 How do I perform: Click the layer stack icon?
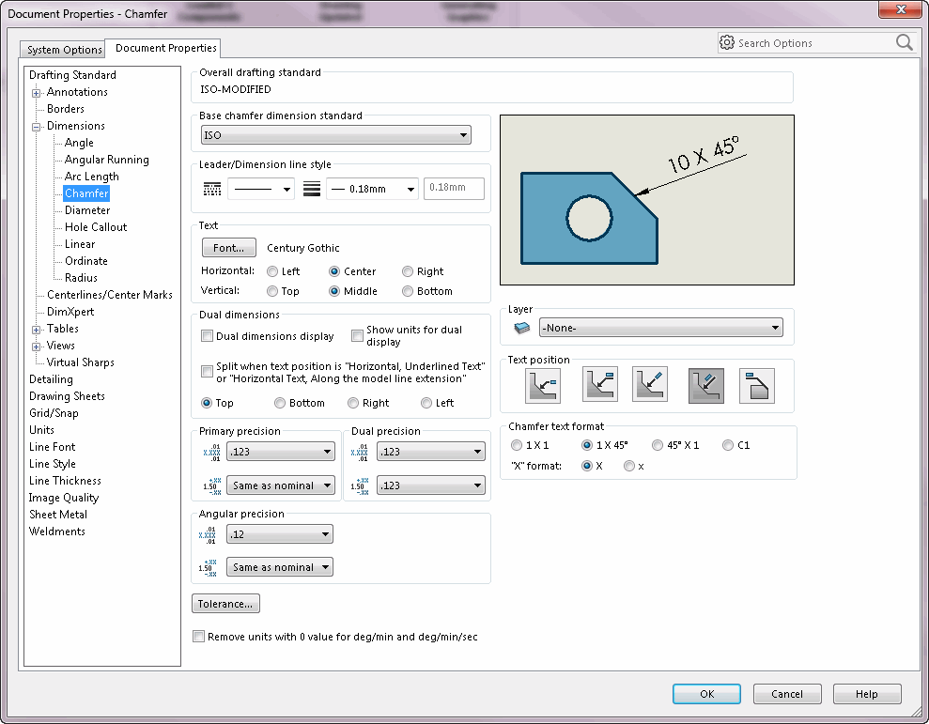point(521,328)
